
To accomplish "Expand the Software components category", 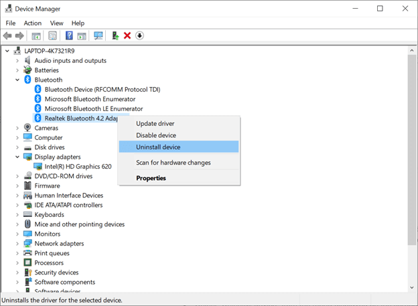I will point(17,282).
